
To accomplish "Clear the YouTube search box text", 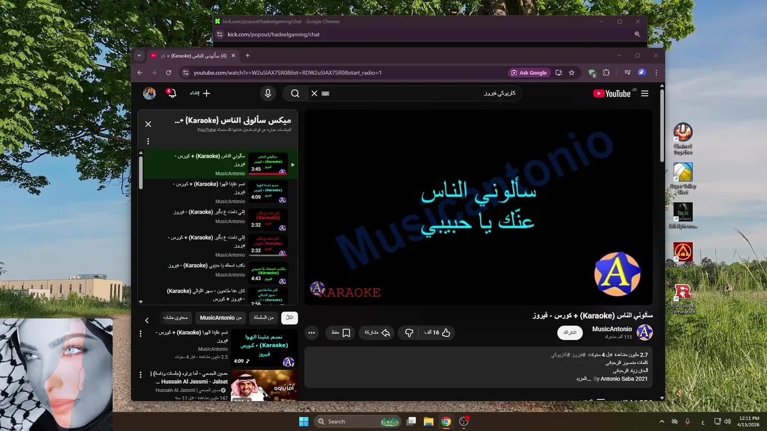I will click(314, 93).
